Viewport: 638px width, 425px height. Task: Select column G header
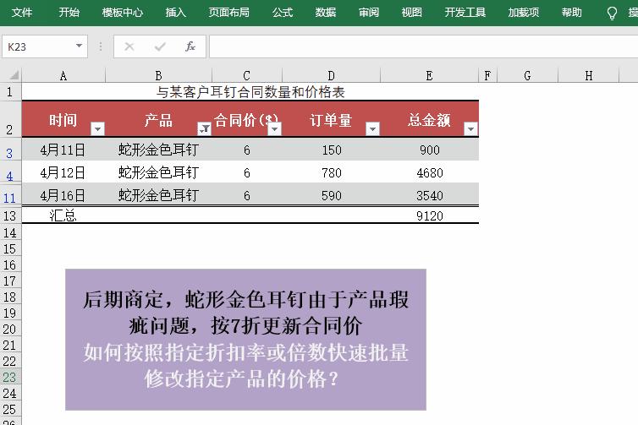click(527, 75)
